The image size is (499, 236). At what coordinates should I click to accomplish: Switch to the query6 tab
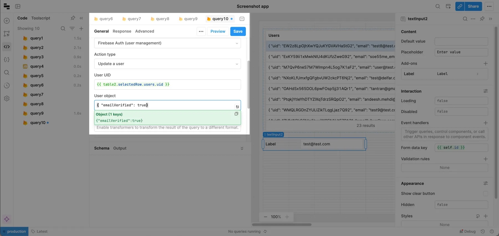(103, 19)
